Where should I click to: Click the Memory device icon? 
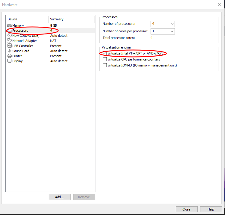click(x=10, y=25)
